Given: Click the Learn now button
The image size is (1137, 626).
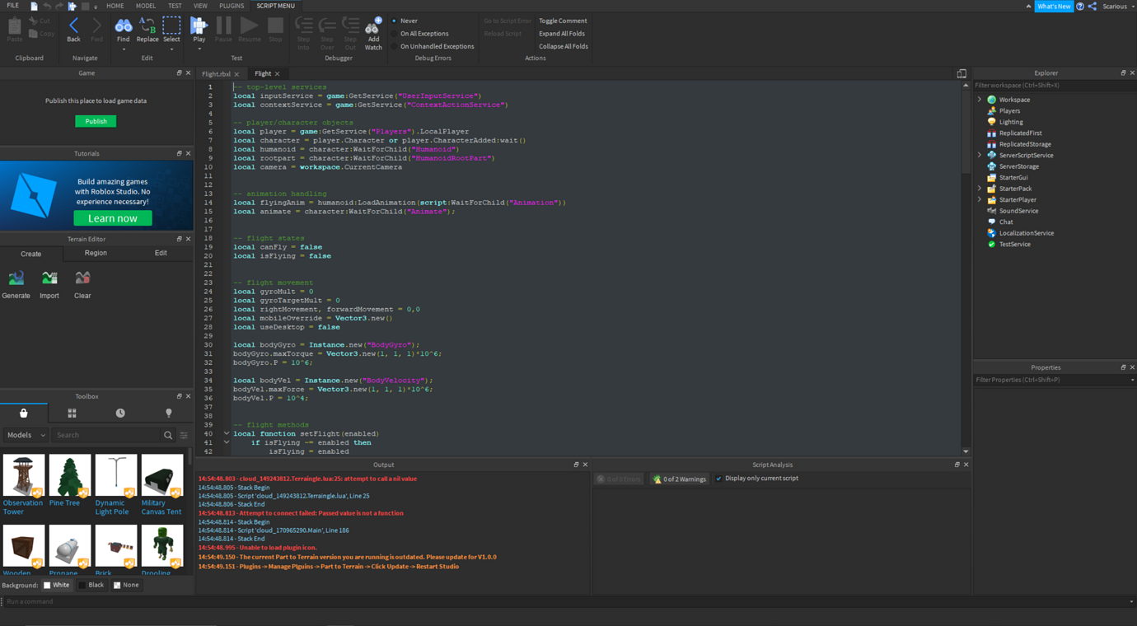Looking at the screenshot, I should click(x=112, y=217).
